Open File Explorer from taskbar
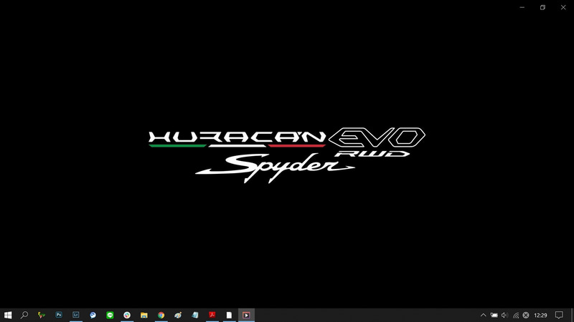The image size is (574, 322). click(144, 315)
